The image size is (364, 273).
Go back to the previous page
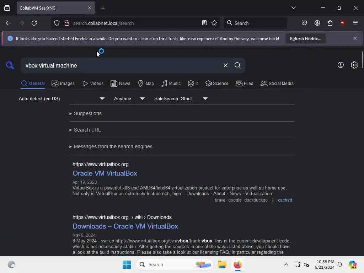[x=9, y=23]
